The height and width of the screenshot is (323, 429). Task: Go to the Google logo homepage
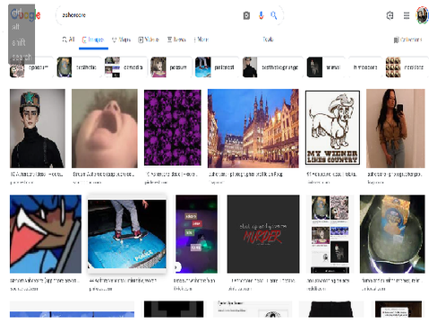(x=26, y=14)
